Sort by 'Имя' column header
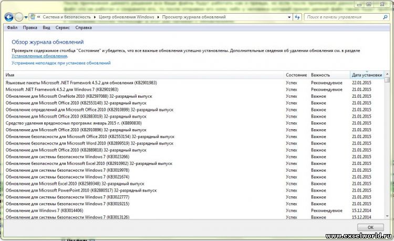 point(144,75)
